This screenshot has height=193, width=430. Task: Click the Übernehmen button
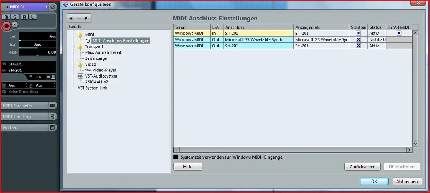pos(402,167)
